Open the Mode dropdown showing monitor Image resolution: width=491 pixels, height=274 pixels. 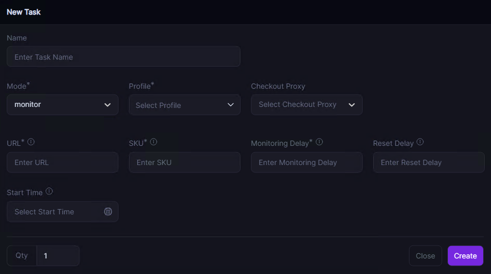pyautogui.click(x=62, y=105)
